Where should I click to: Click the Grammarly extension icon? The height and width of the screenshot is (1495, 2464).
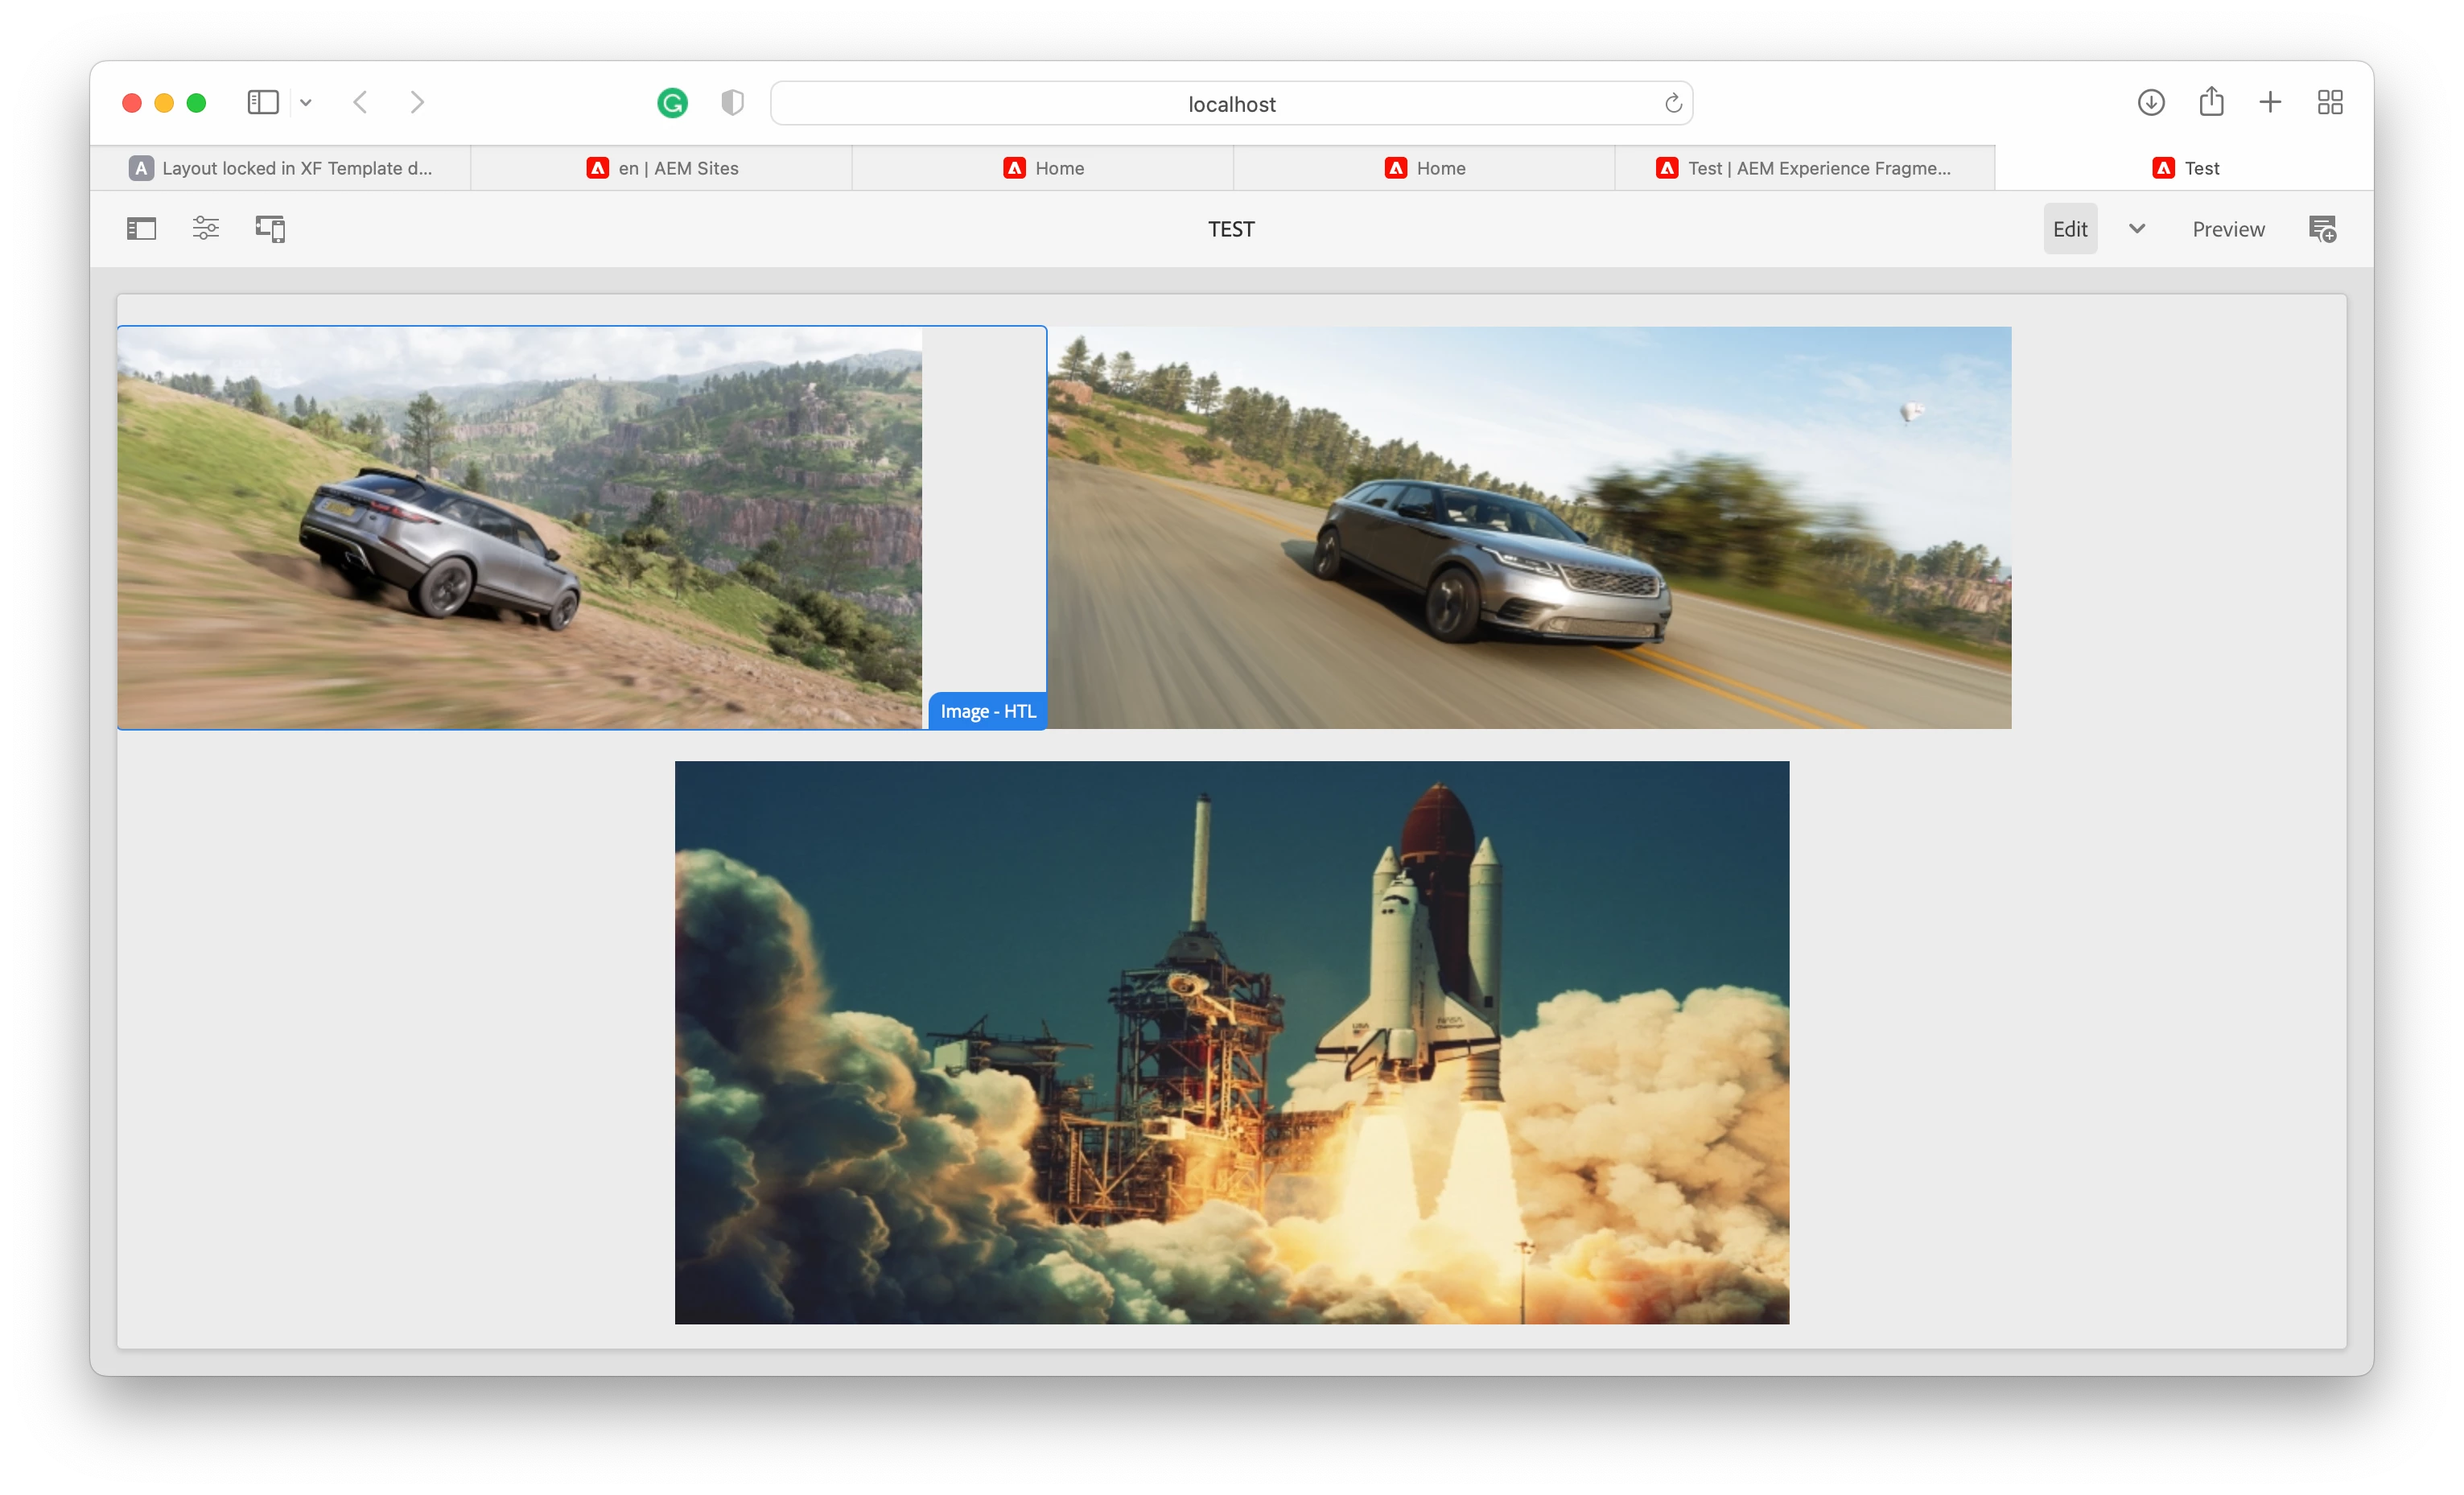click(x=672, y=103)
